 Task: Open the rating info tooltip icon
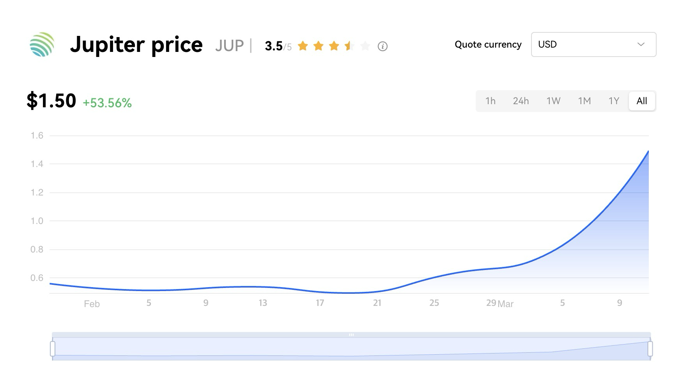point(383,46)
